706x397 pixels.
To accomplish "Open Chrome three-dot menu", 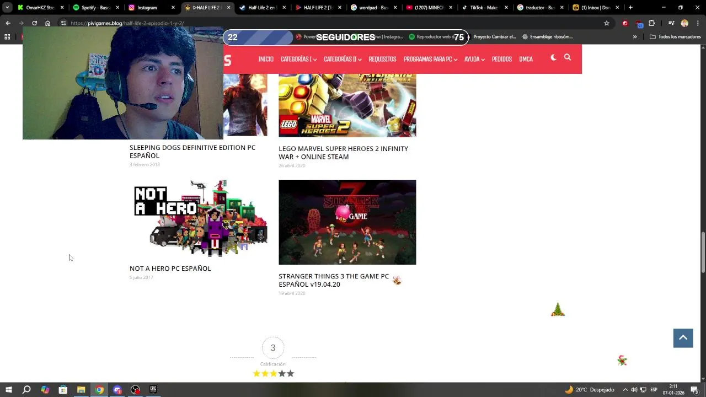I will [x=698, y=23].
